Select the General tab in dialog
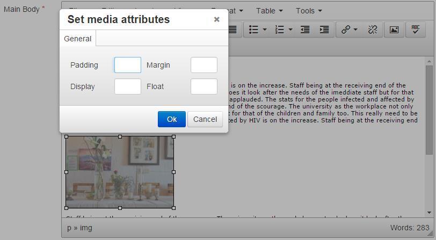Image resolution: width=436 pixels, height=240 pixels. (x=77, y=39)
